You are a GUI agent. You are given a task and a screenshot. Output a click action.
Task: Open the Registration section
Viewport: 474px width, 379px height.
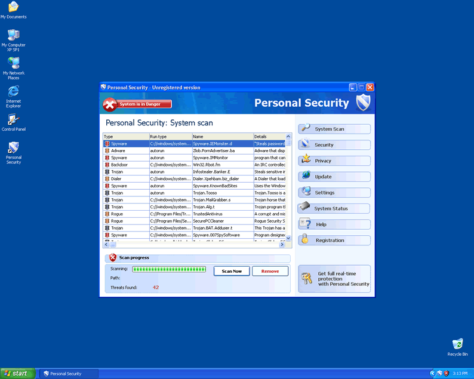tap(334, 241)
